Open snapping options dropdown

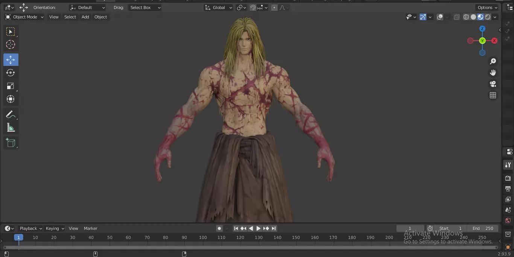click(263, 8)
